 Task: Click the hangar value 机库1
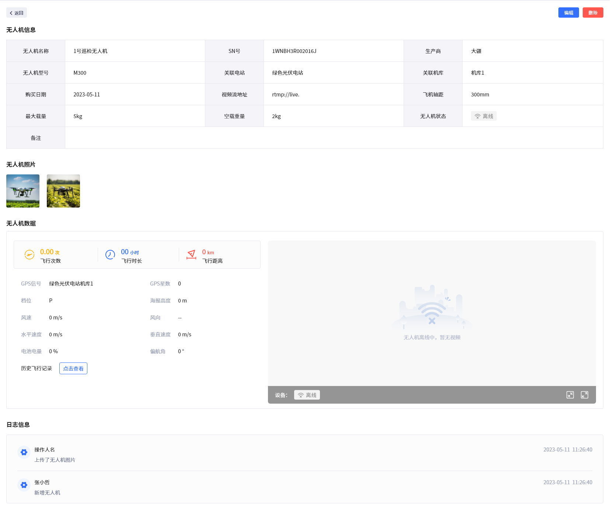(477, 73)
